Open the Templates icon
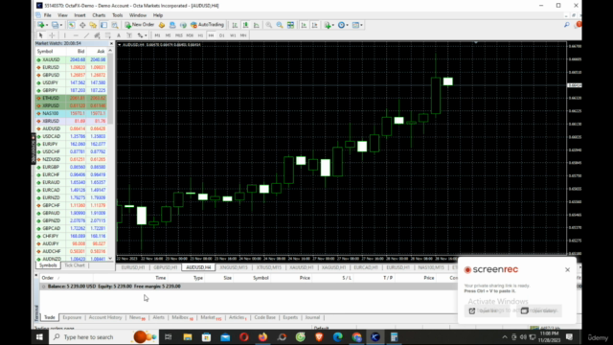Viewport: 613px width, 345px height. 355,25
